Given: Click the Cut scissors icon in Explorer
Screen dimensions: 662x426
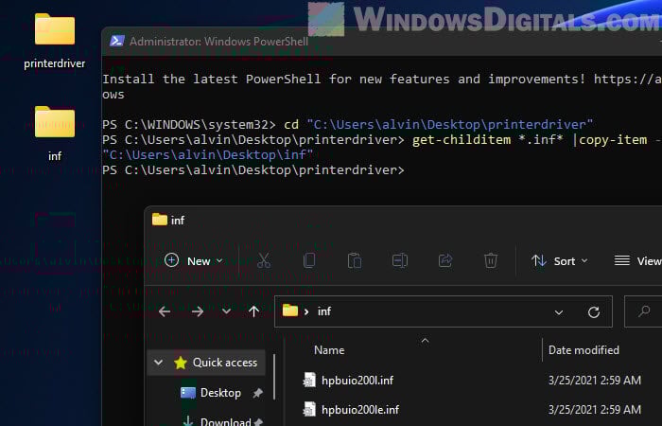Looking at the screenshot, I should (264, 260).
